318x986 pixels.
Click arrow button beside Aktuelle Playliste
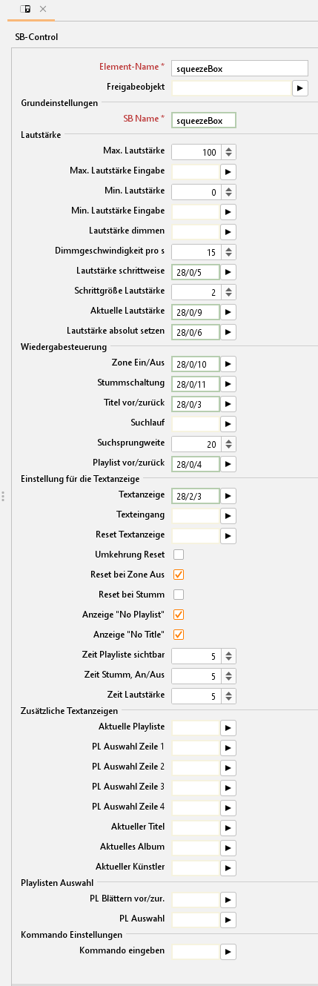[x=228, y=727]
